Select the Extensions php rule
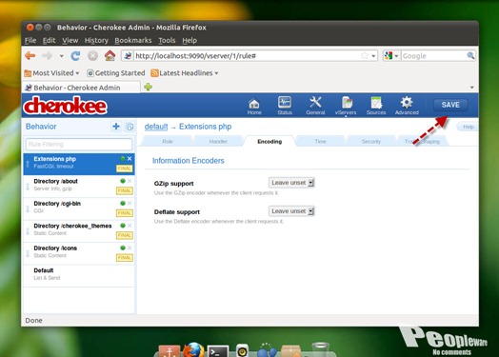 [x=79, y=164]
